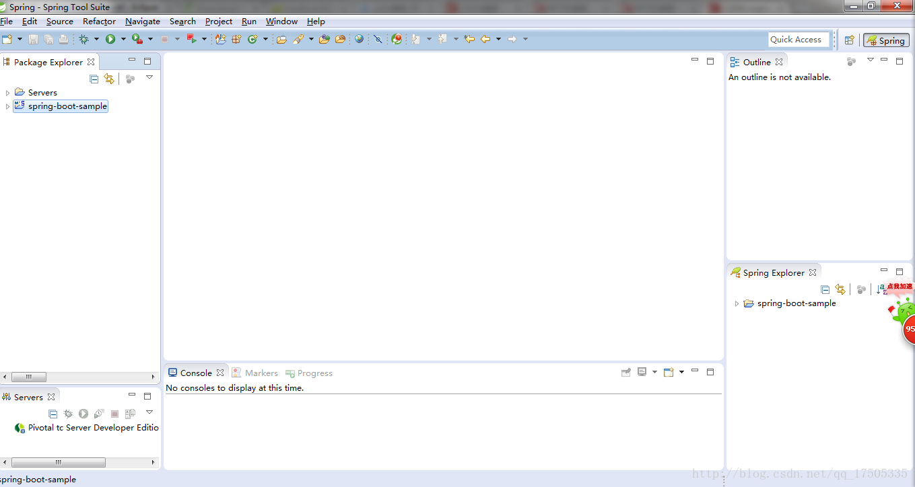Open the Open Console dropdown arrow
This screenshot has height=487, width=915.
[x=681, y=372]
